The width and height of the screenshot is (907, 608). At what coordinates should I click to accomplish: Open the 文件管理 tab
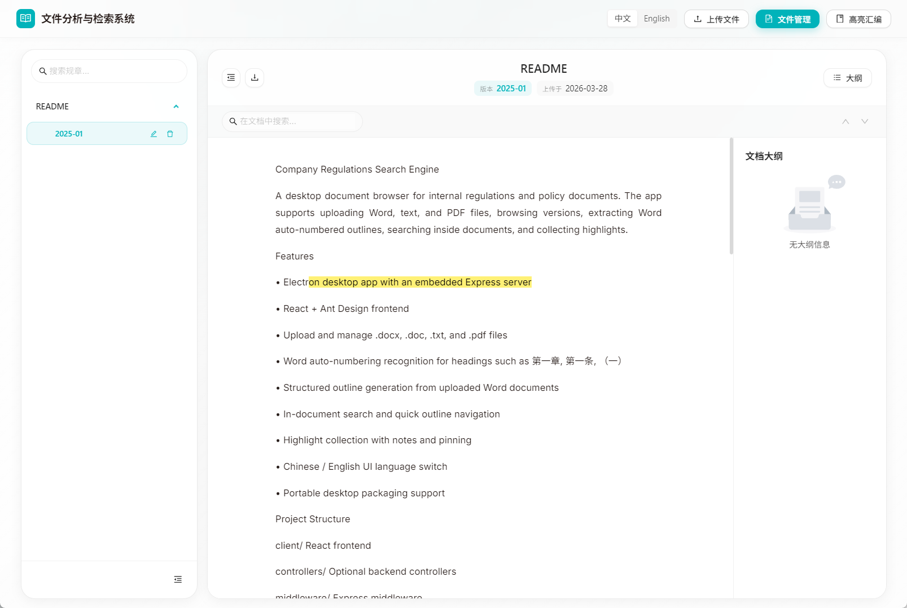click(787, 19)
